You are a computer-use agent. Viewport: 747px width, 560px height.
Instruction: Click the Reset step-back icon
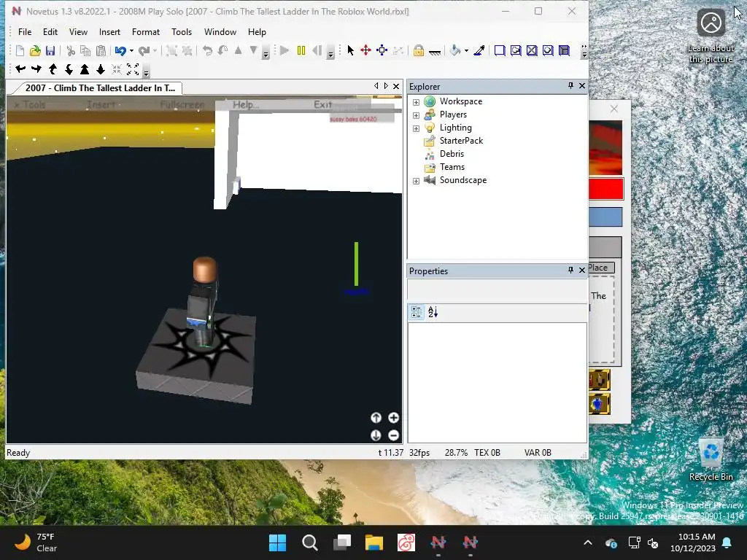pos(317,50)
